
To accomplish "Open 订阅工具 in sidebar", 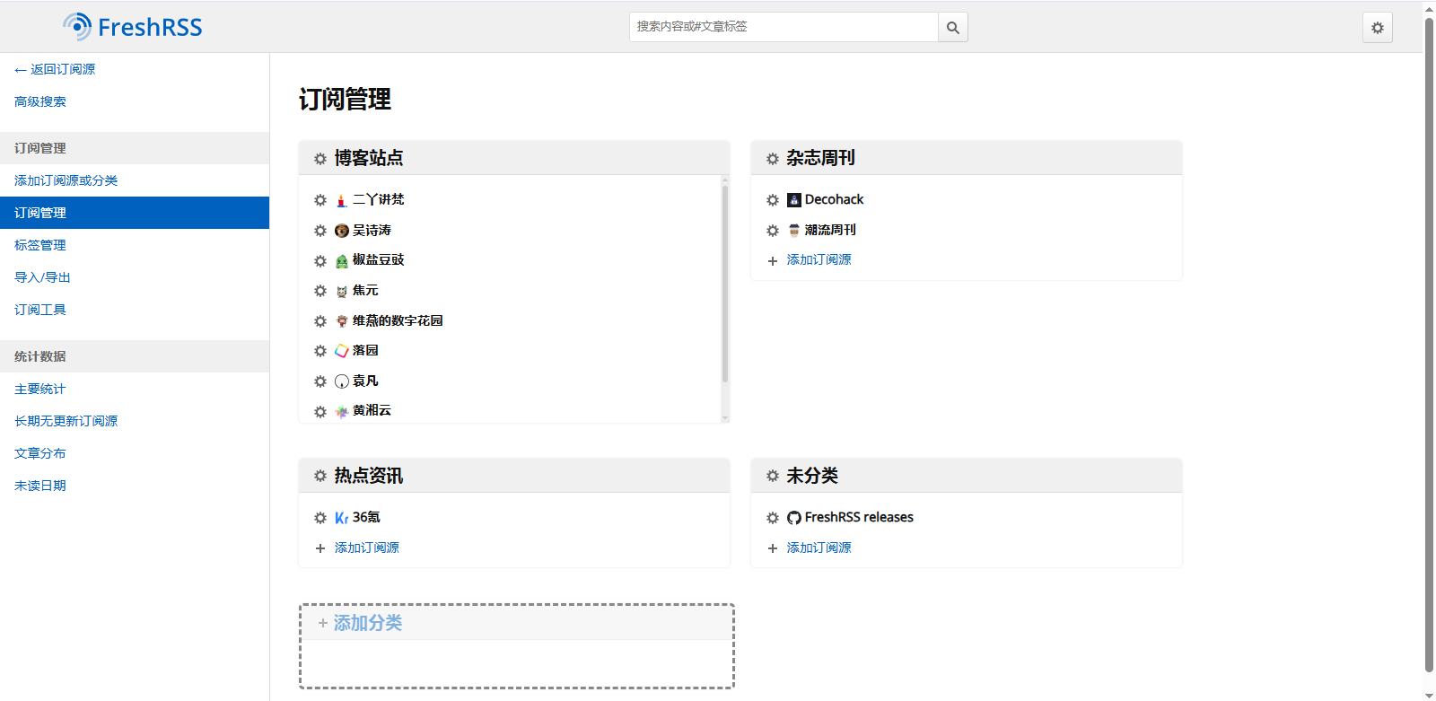I will point(135,310).
